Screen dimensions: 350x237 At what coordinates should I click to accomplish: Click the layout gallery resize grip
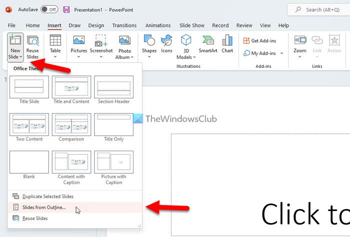139,226
